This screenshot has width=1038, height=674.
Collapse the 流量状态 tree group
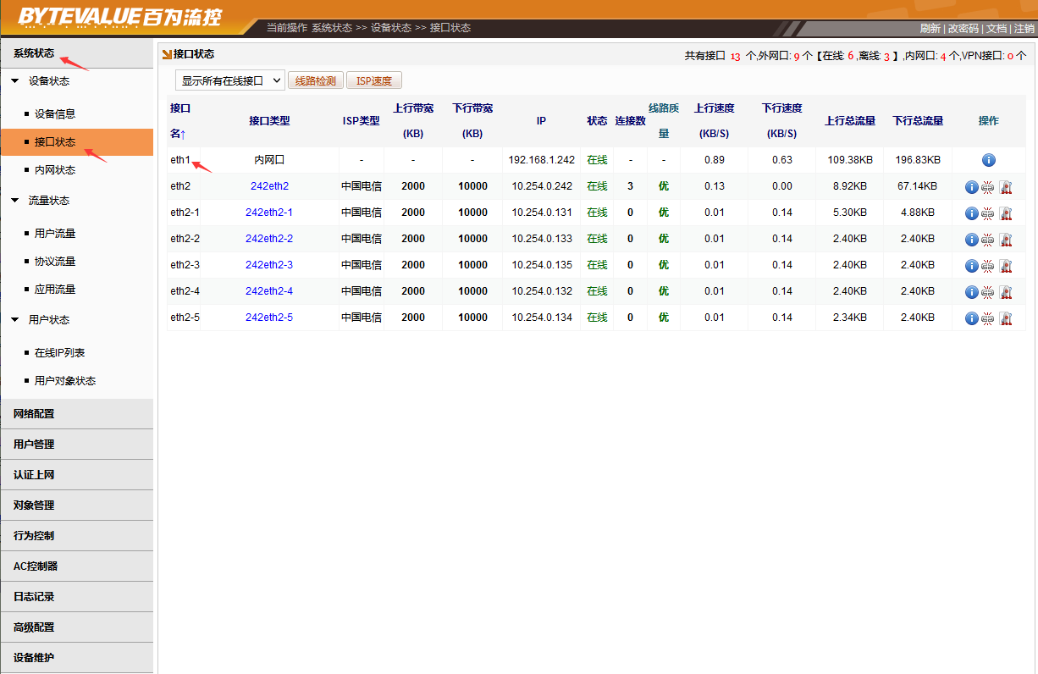pyautogui.click(x=15, y=201)
